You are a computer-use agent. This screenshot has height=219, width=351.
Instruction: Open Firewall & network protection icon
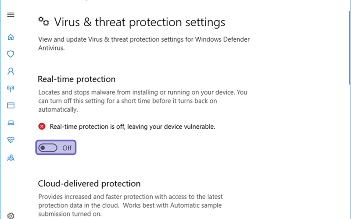(11, 88)
